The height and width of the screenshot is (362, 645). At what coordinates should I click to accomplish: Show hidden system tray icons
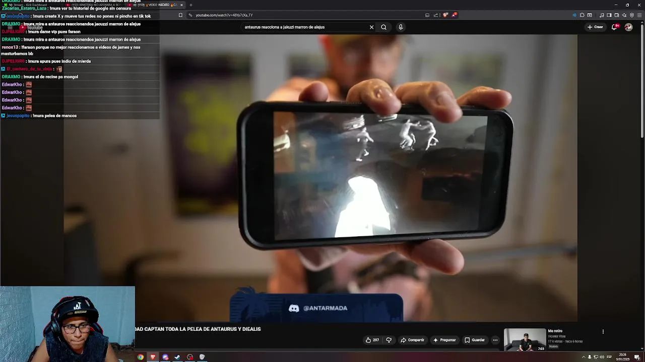tap(584, 357)
